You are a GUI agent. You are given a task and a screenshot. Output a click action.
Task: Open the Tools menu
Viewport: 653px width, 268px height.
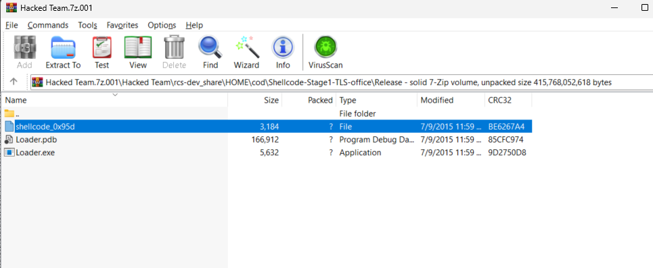click(87, 26)
